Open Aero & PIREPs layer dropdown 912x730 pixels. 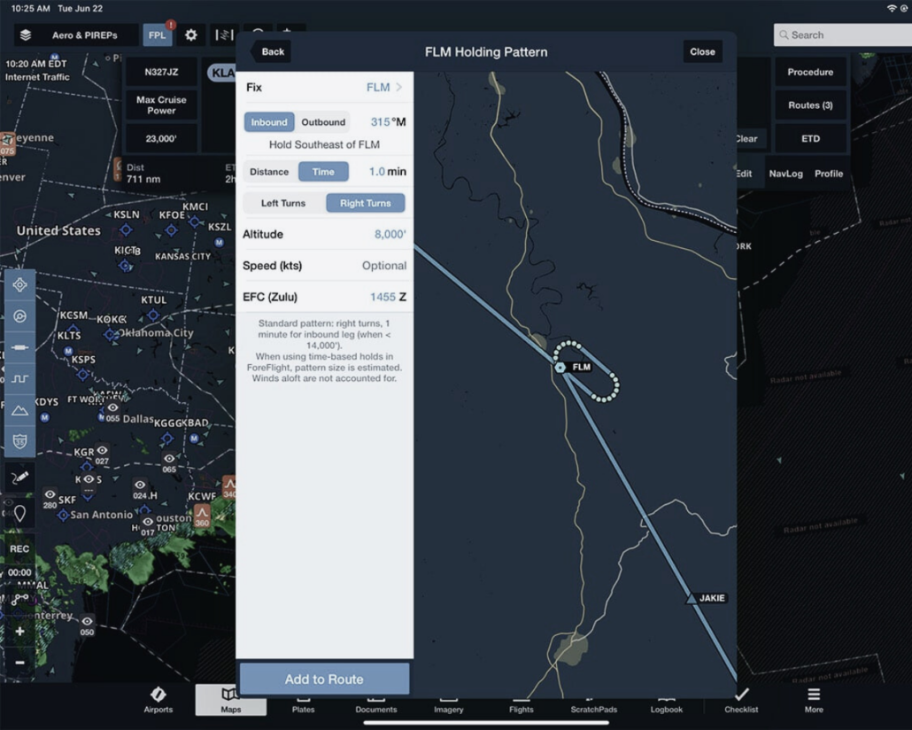84,35
